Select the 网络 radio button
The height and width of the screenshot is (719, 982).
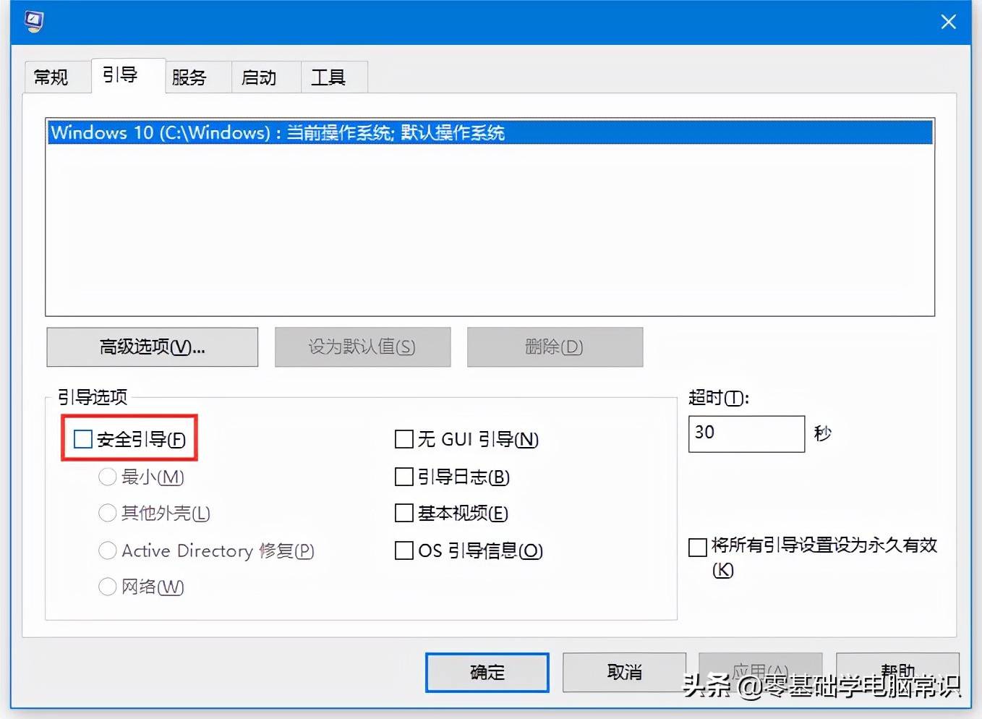107,587
